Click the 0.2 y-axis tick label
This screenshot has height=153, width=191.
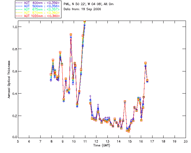[15, 116]
